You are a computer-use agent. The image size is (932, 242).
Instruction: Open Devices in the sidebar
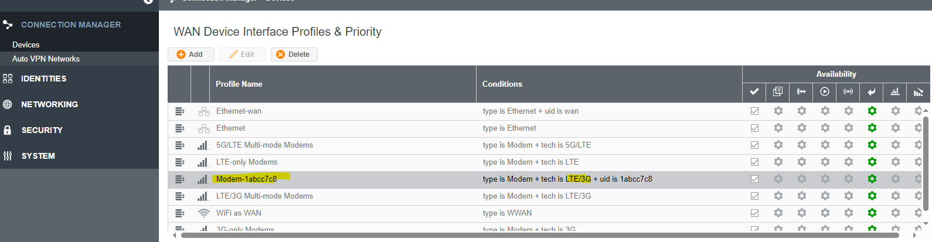tap(26, 45)
